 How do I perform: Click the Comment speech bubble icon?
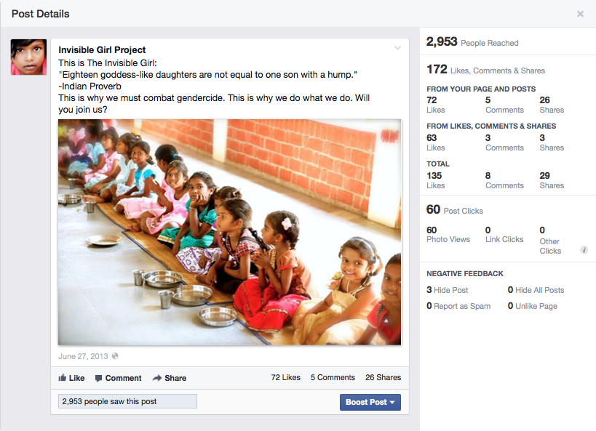(99, 378)
